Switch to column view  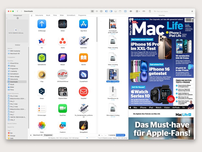click(x=101, y=11)
